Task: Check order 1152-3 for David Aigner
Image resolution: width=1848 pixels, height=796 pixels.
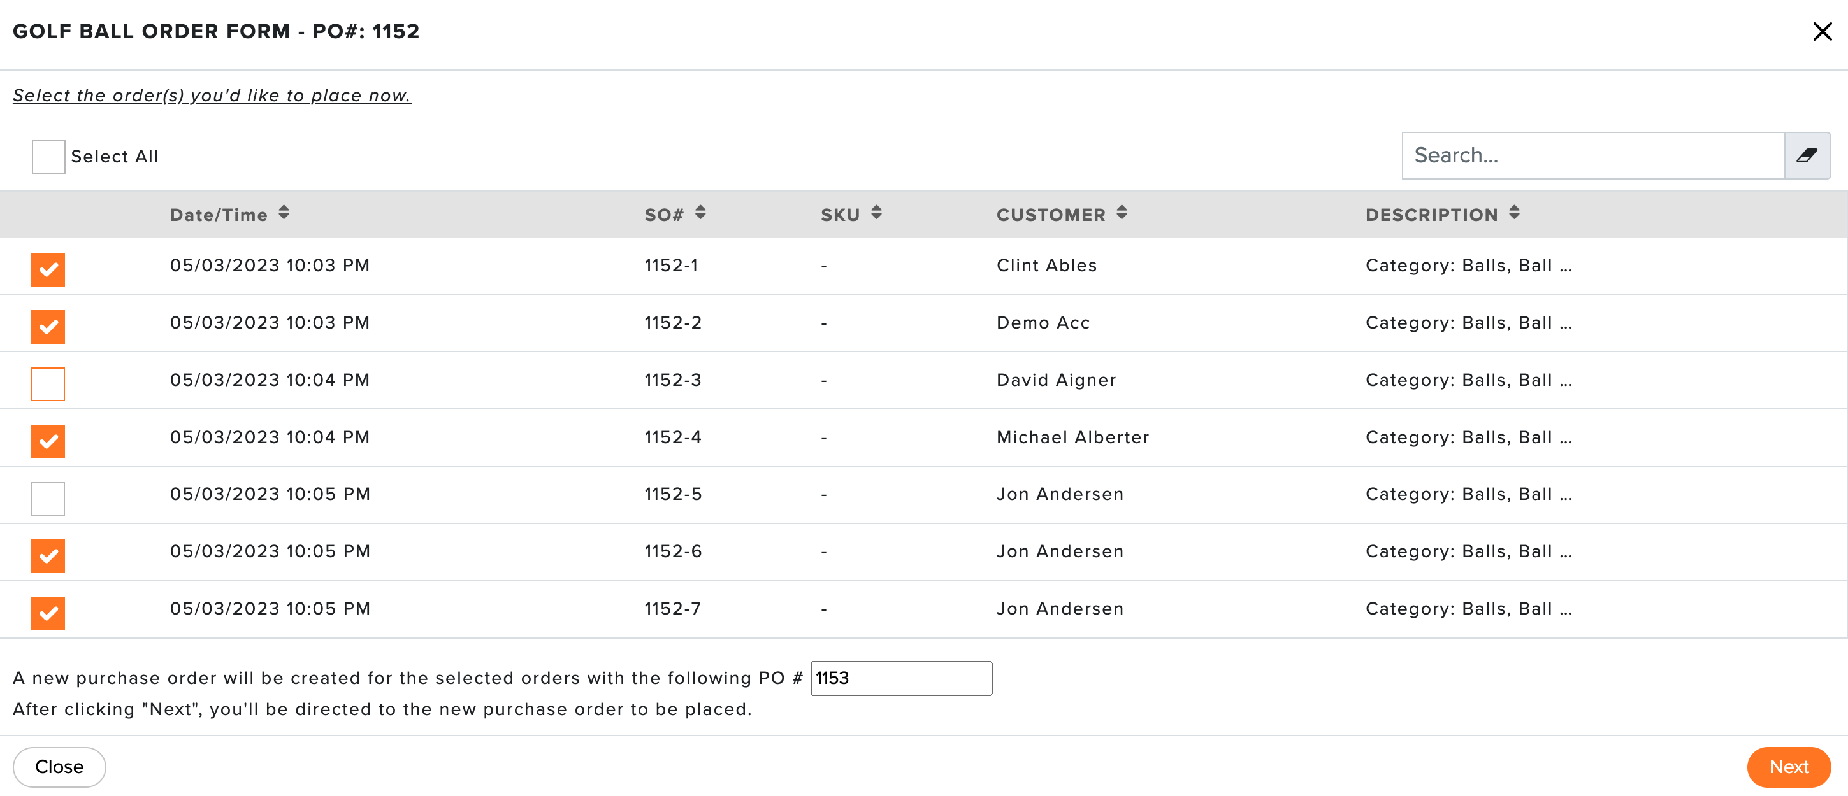Action: click(48, 385)
